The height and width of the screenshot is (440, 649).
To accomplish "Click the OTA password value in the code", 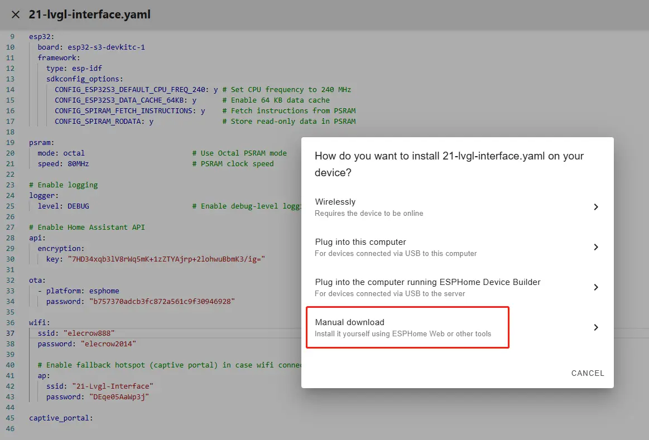I will pyautogui.click(x=162, y=302).
